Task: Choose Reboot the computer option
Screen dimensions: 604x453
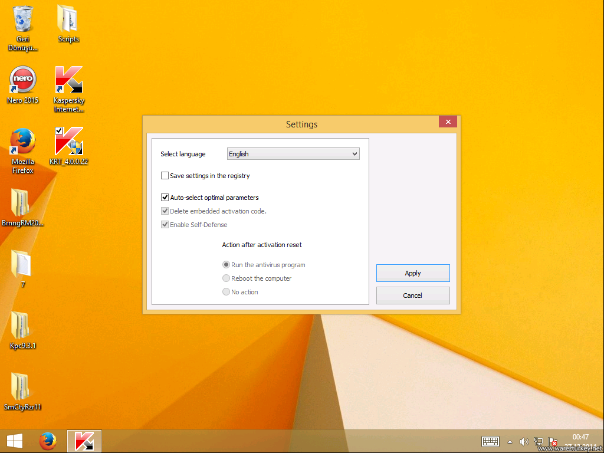Action: (x=226, y=278)
